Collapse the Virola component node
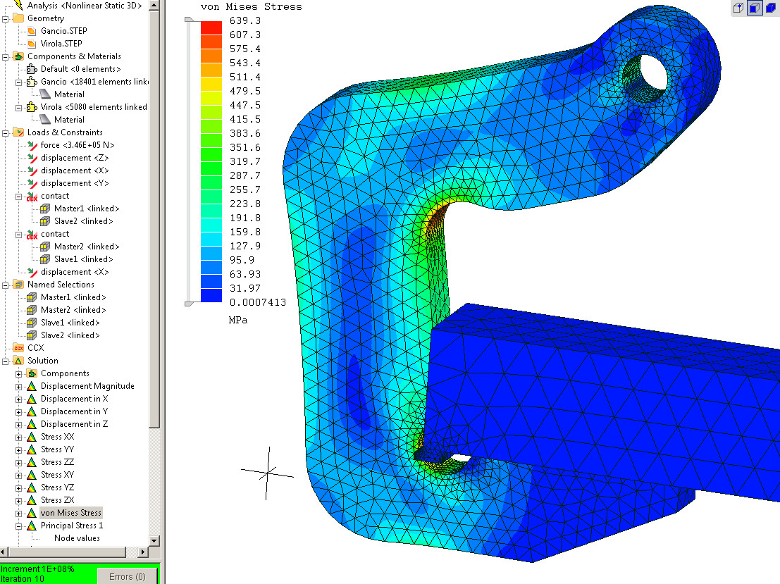 pyautogui.click(x=18, y=108)
